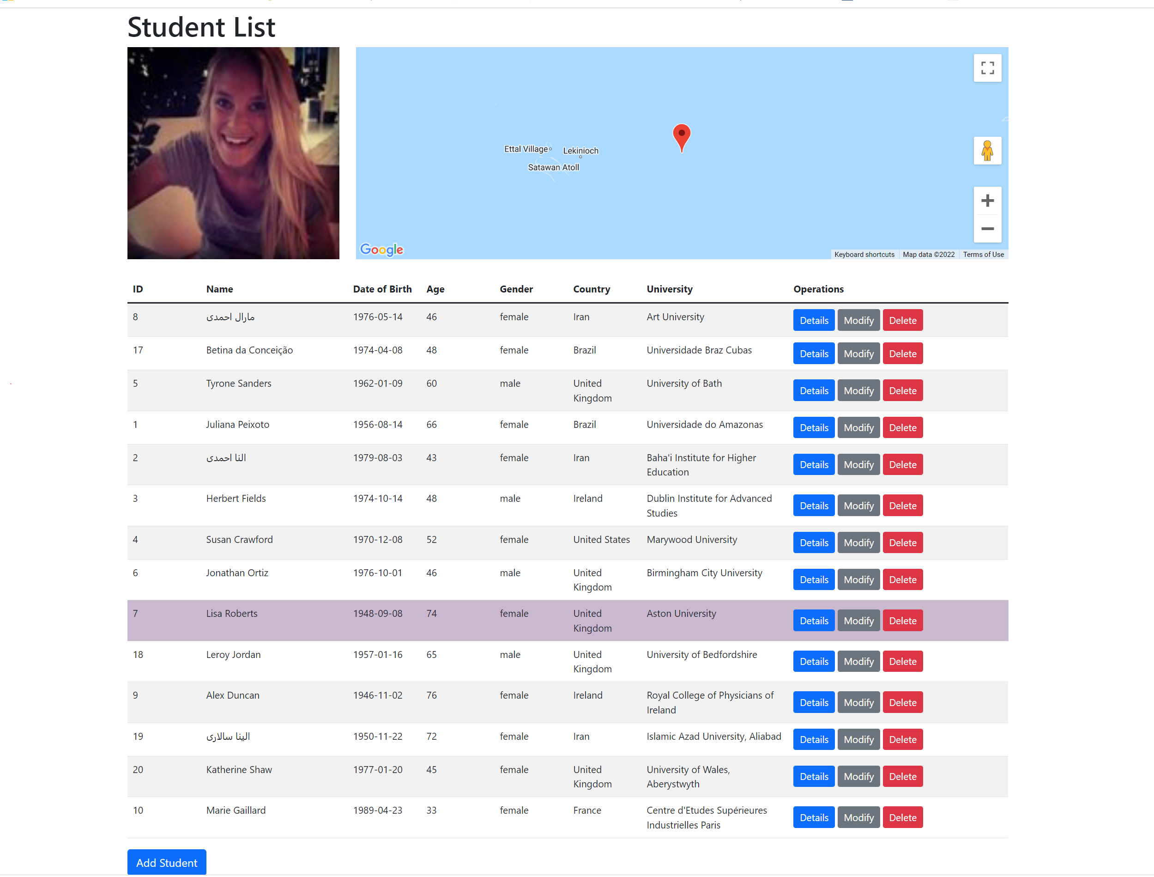
Task: Open details for Susan Crawford
Action: click(813, 542)
